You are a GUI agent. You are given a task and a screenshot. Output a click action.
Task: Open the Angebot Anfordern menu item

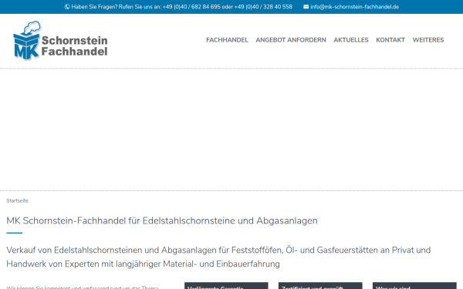click(291, 40)
